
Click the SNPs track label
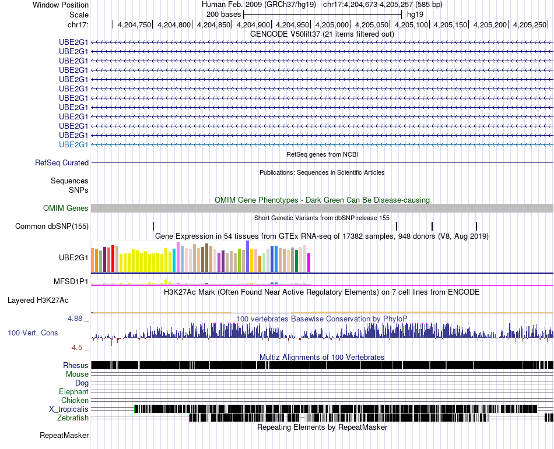(x=79, y=190)
